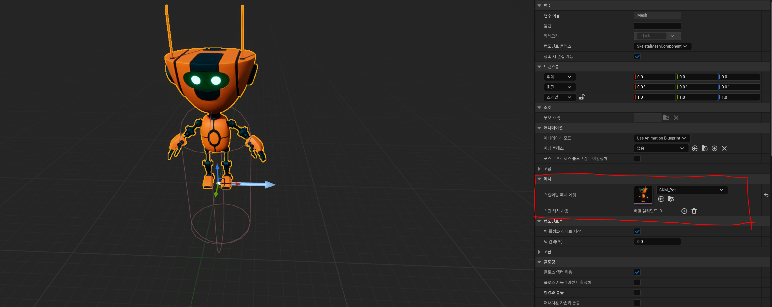Screen dimensions: 772x307
Task: Click the 변수 이름 field containing Mesh
Action: pos(657,15)
